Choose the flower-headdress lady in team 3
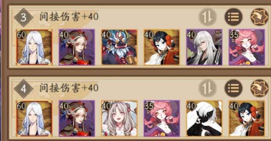Screen dimensions: 271x141 (x=77, y=47)
